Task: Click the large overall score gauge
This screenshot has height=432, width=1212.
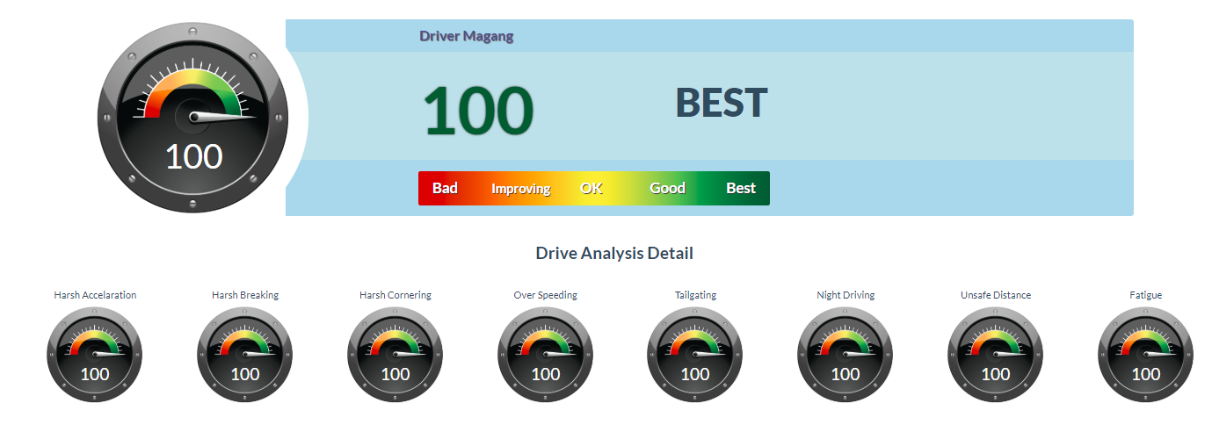Action: [x=193, y=118]
